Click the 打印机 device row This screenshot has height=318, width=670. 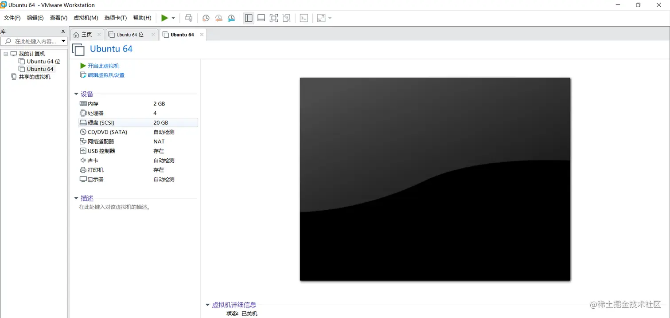point(138,170)
